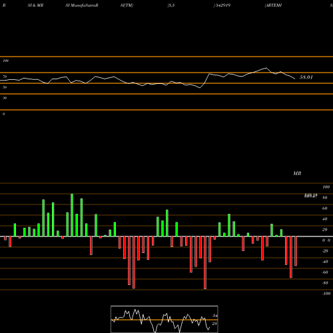Click the '(ARTEMI' symbol text in header

(273, 5)
